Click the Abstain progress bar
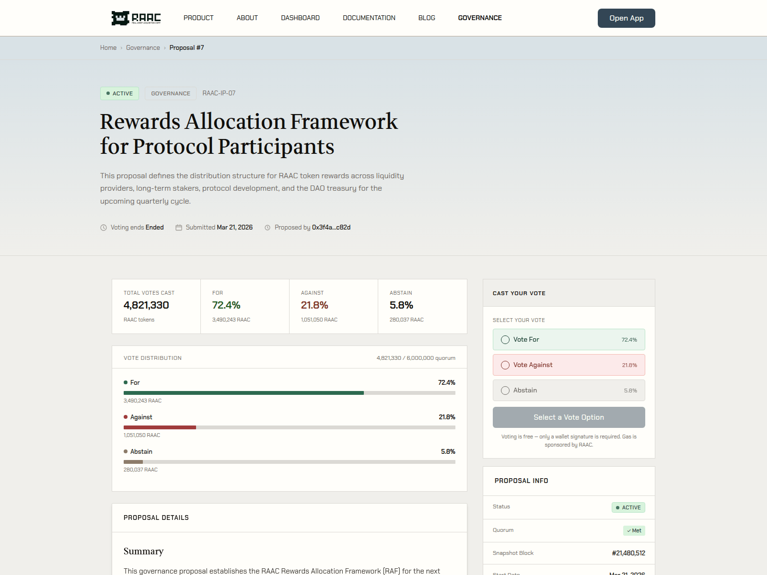767x575 pixels. coord(133,462)
